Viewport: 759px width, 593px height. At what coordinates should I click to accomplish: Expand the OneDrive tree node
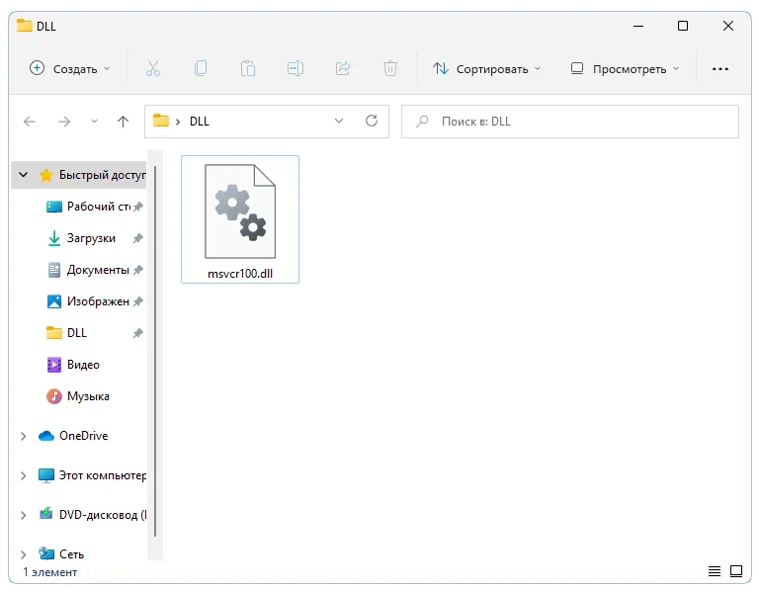pyautogui.click(x=24, y=436)
